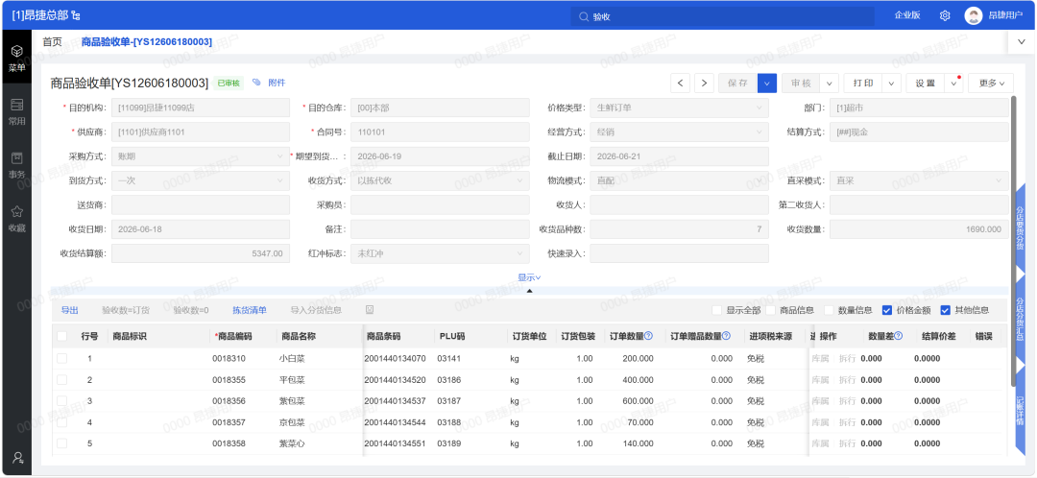1037x478 pixels.
Task: Open settings via the gear icon
Action: [945, 15]
